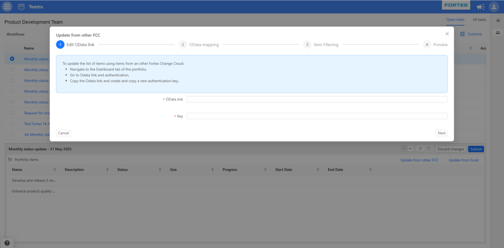Open the Test Fortes 14-5 workflow link
This screenshot has width=504, height=248.
click(x=36, y=124)
